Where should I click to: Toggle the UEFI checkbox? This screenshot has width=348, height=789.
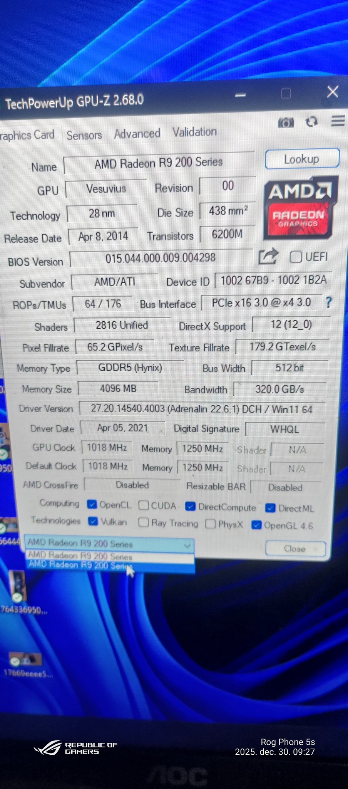(295, 257)
